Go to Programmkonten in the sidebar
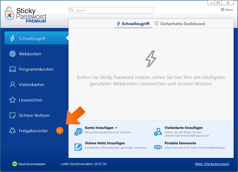 (36, 69)
